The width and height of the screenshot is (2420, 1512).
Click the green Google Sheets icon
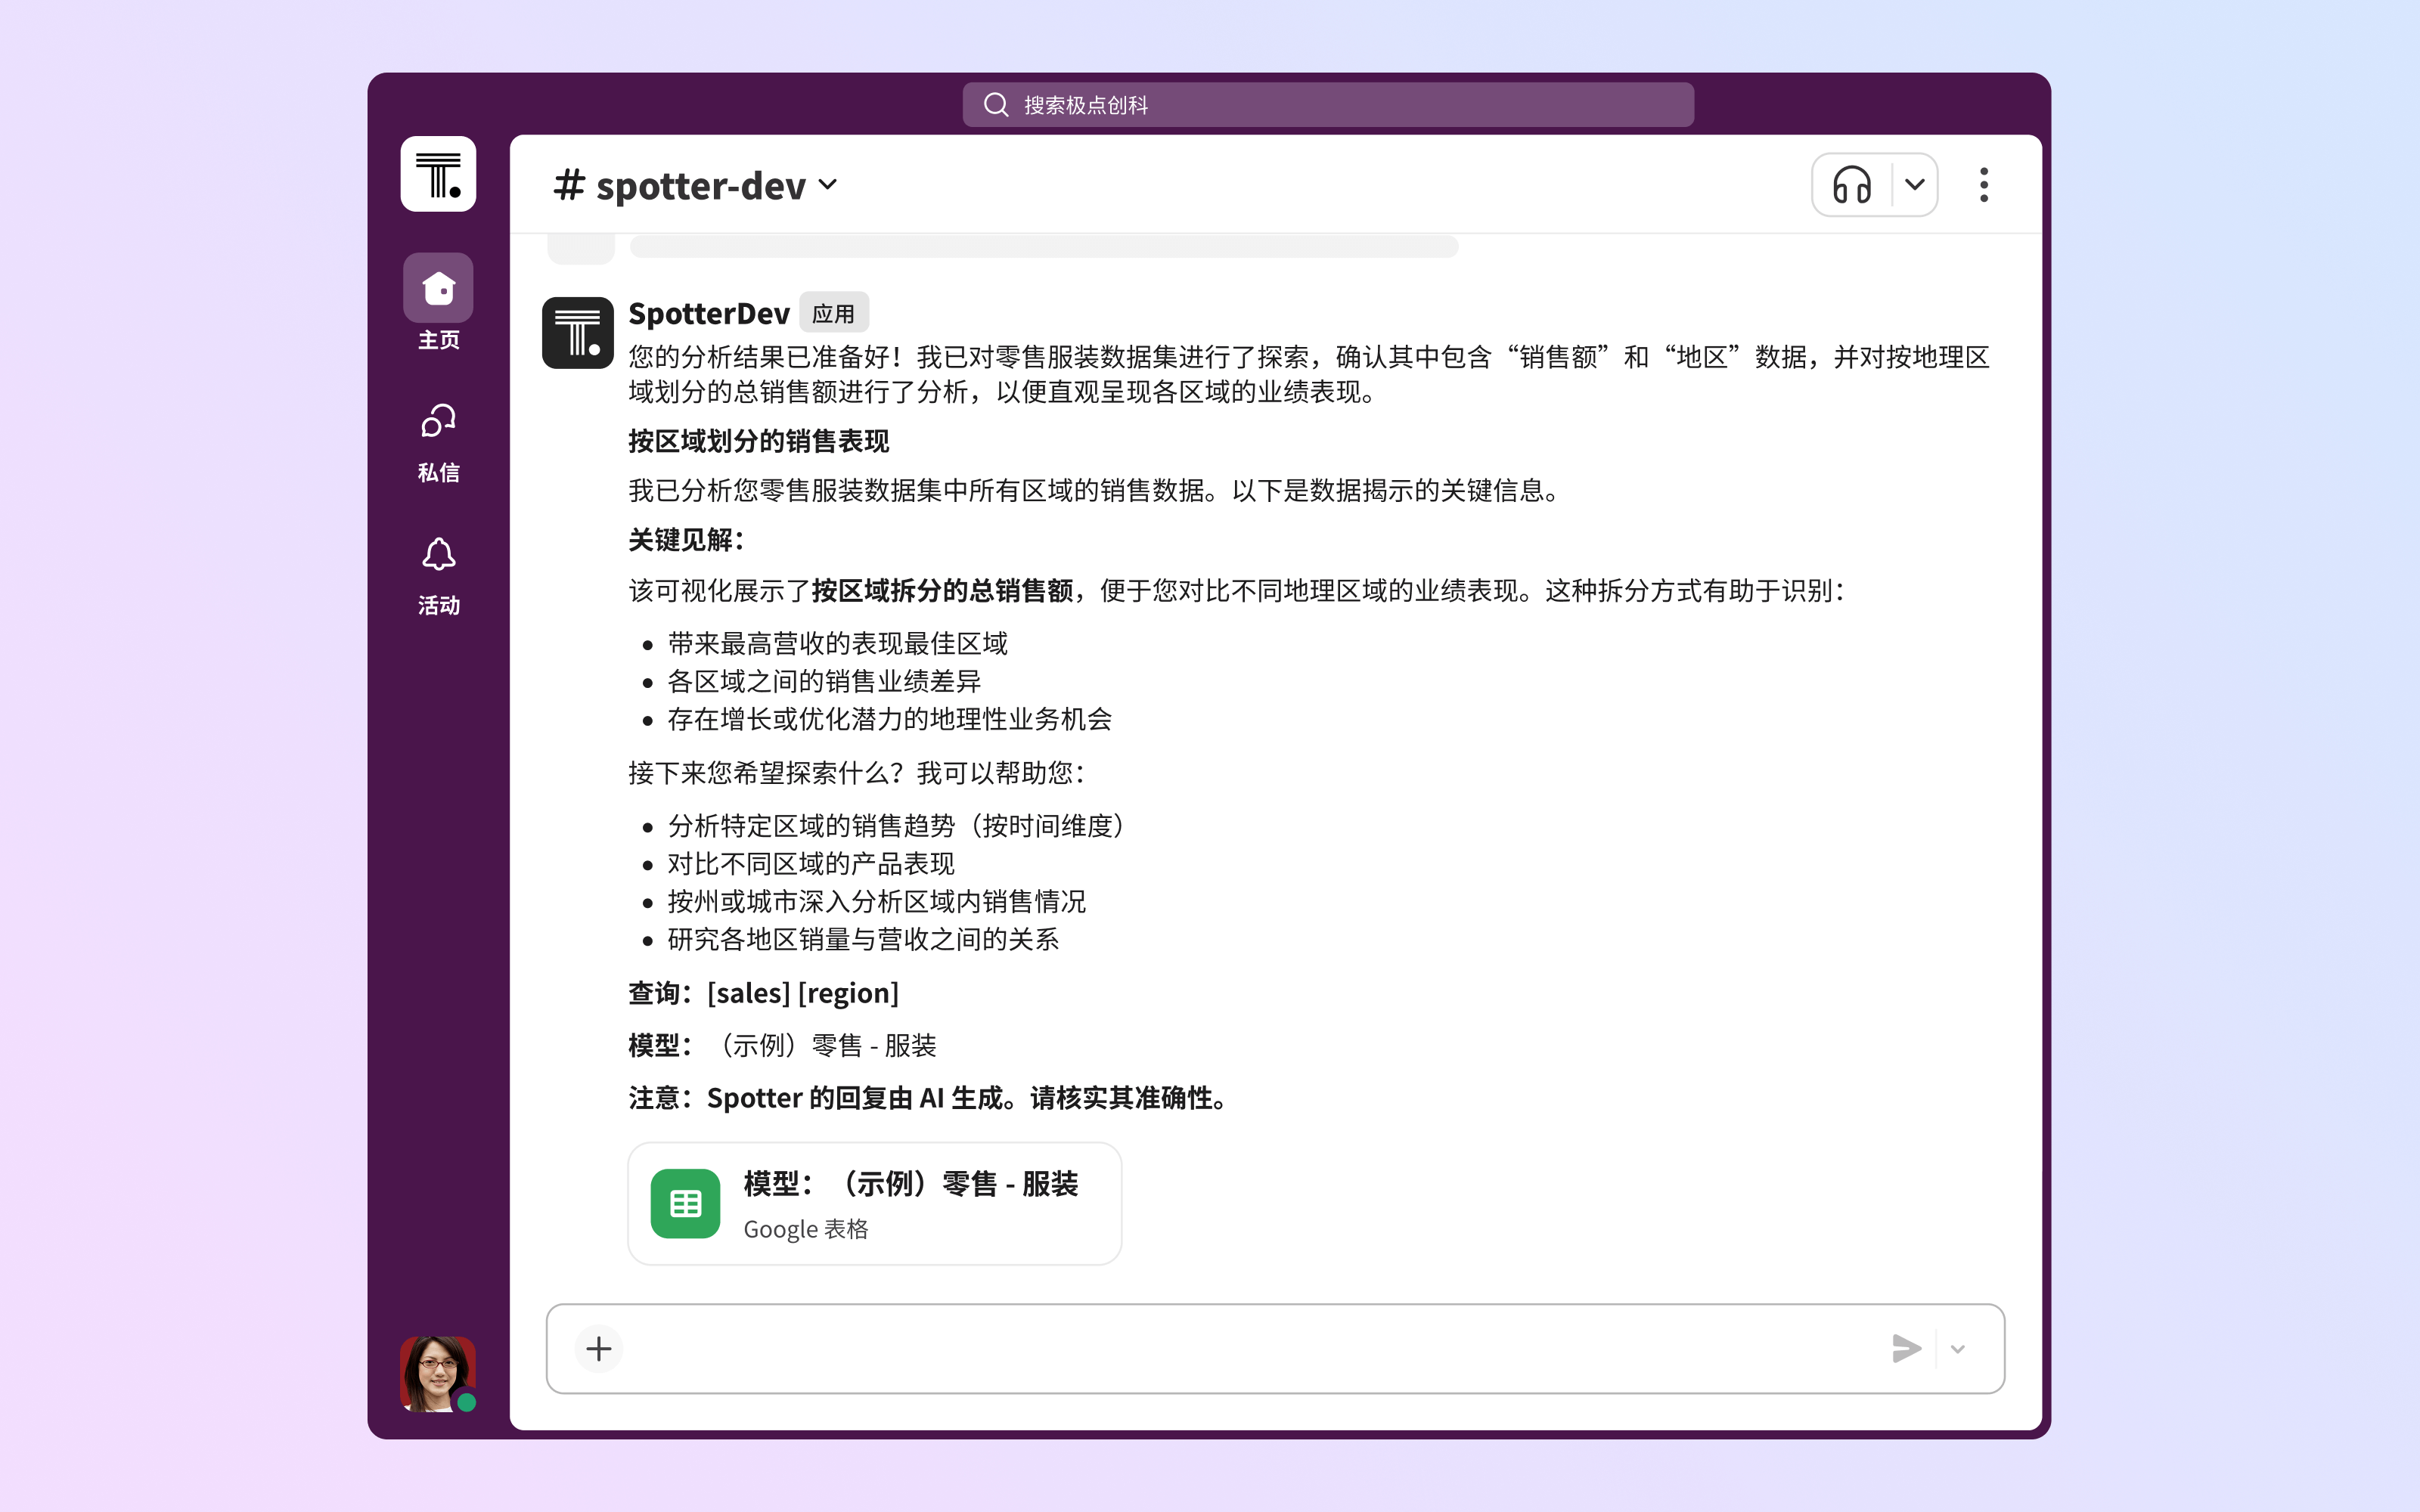click(x=685, y=1203)
